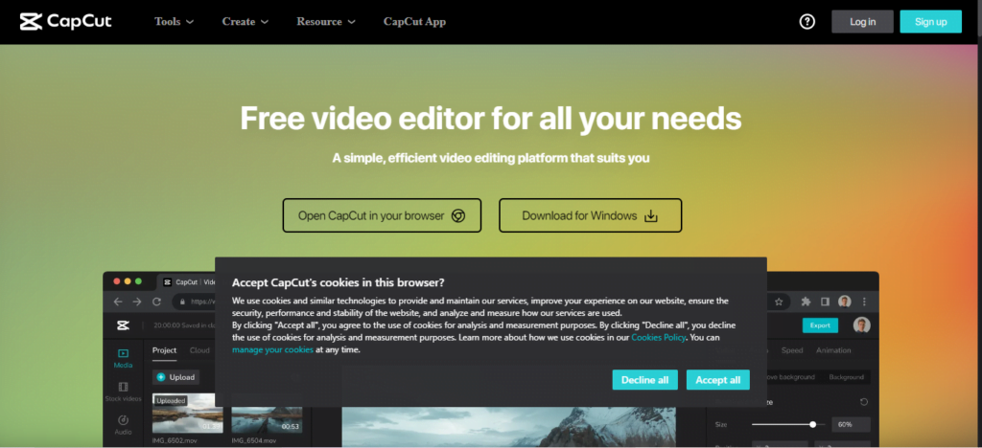Click user avatar next to Export button

(x=862, y=325)
